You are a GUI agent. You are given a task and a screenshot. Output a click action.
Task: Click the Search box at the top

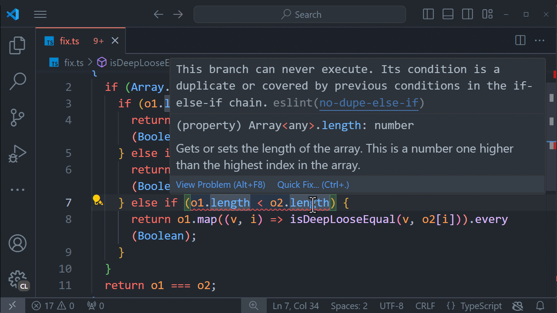click(x=299, y=14)
